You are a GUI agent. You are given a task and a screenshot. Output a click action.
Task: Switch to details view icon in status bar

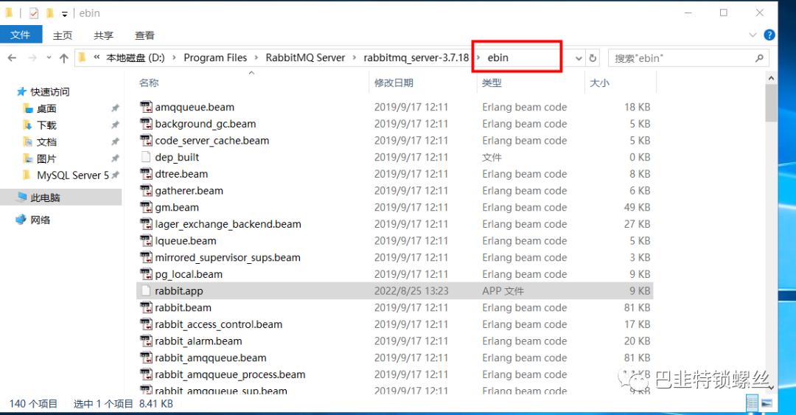752,403
